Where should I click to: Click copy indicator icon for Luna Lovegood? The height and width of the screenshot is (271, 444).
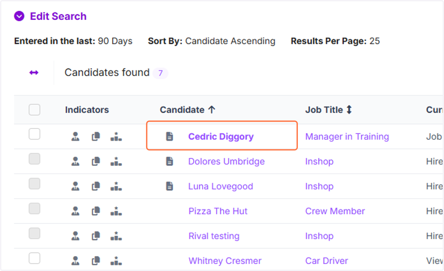(96, 186)
